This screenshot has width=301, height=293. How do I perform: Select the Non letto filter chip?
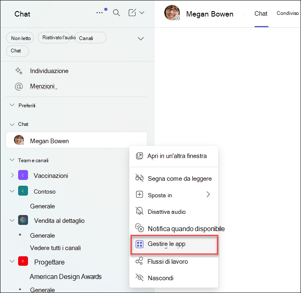20,38
